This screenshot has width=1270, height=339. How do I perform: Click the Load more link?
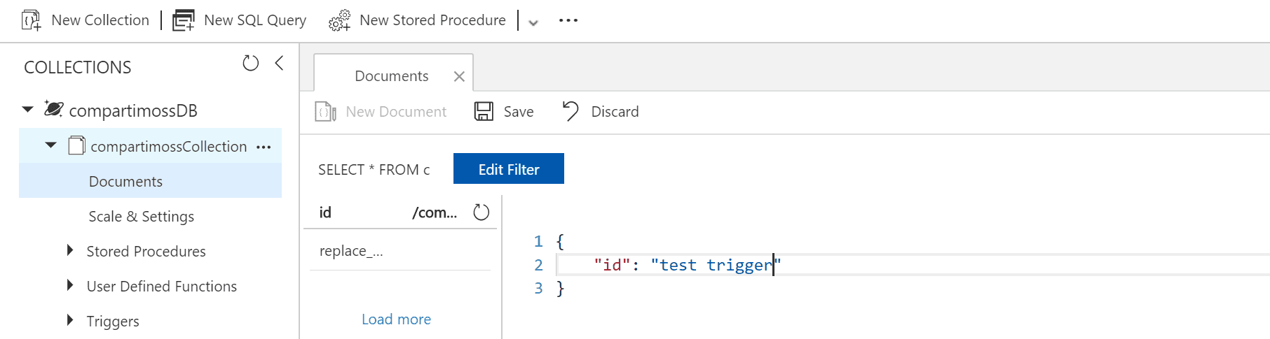[x=396, y=319]
